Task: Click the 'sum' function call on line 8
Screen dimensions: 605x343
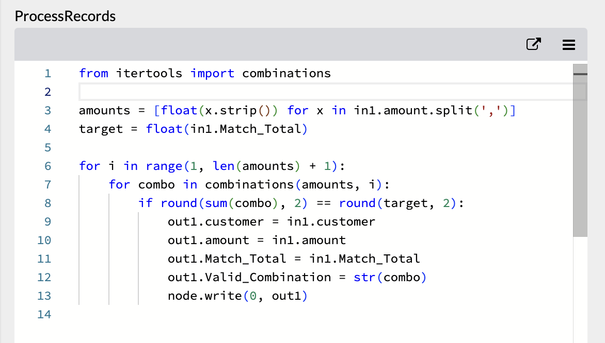Action: tap(216, 203)
